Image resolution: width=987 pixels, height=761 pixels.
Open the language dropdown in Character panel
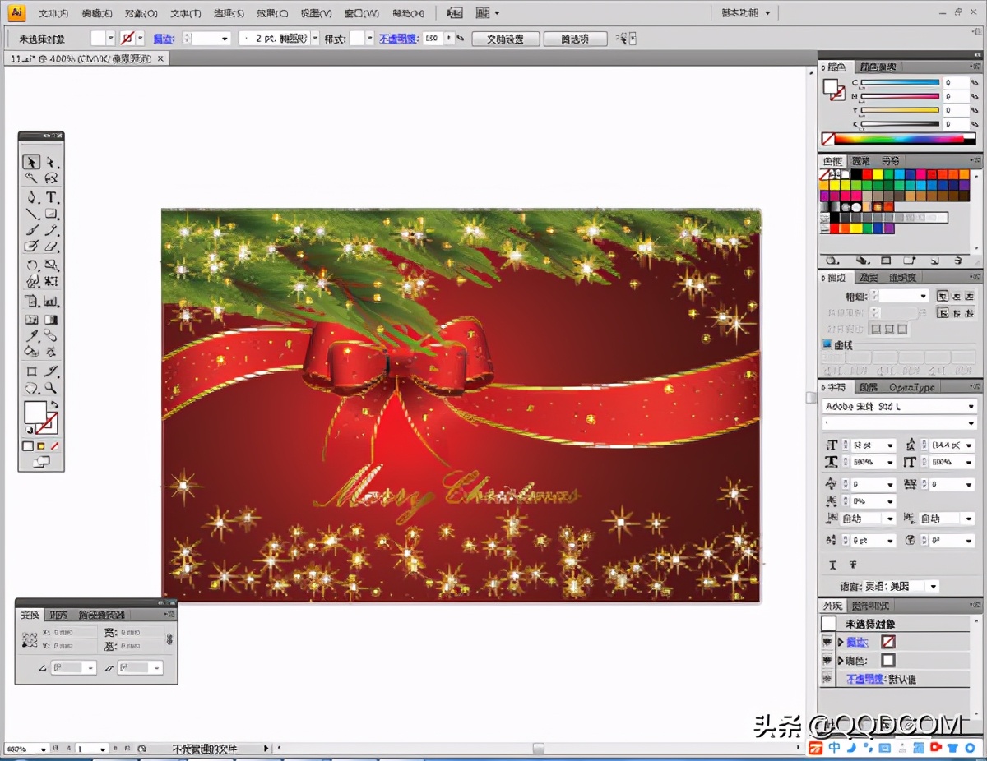(x=932, y=586)
